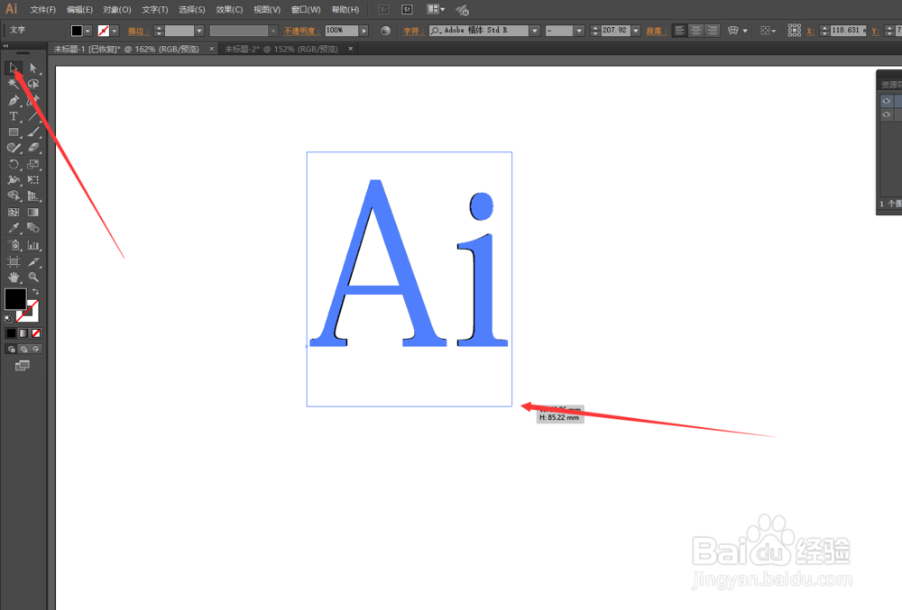Click the recolor artwork globe icon
Image resolution: width=902 pixels, height=610 pixels.
tap(385, 31)
